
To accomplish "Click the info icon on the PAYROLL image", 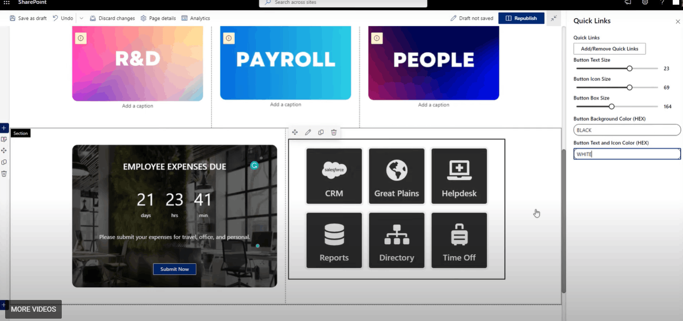I will click(229, 38).
